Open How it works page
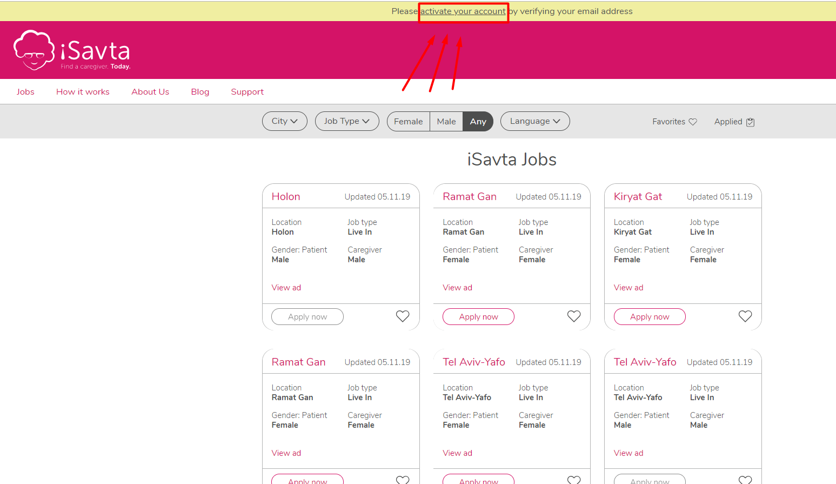 tap(83, 92)
